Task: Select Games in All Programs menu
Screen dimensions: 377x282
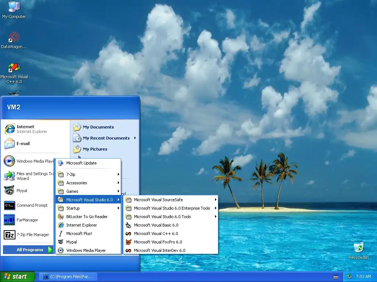Action: [88, 191]
